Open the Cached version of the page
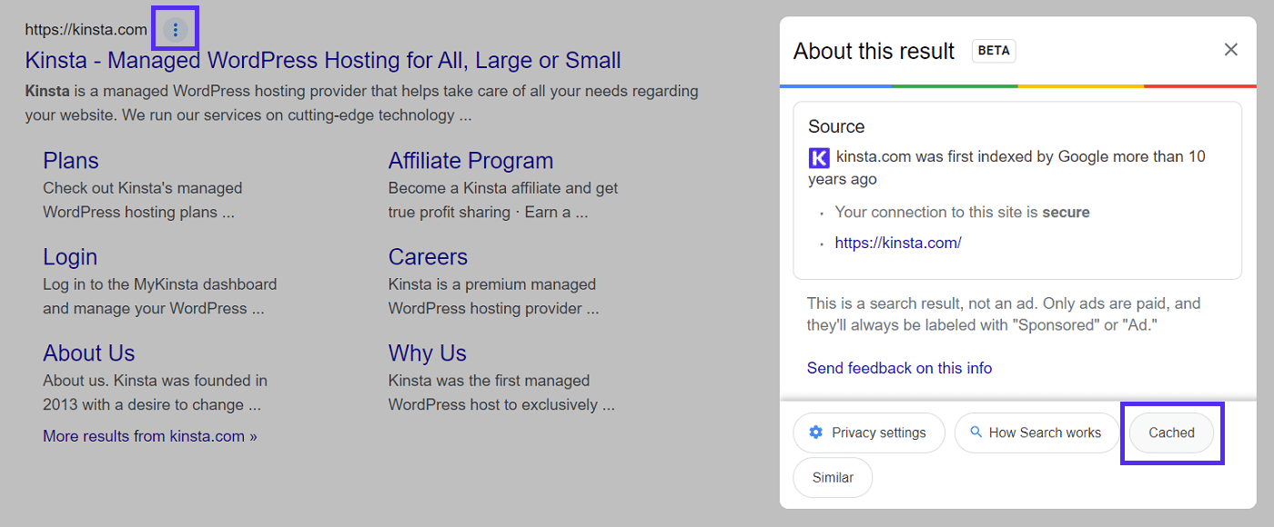This screenshot has height=527, width=1274. (1171, 433)
